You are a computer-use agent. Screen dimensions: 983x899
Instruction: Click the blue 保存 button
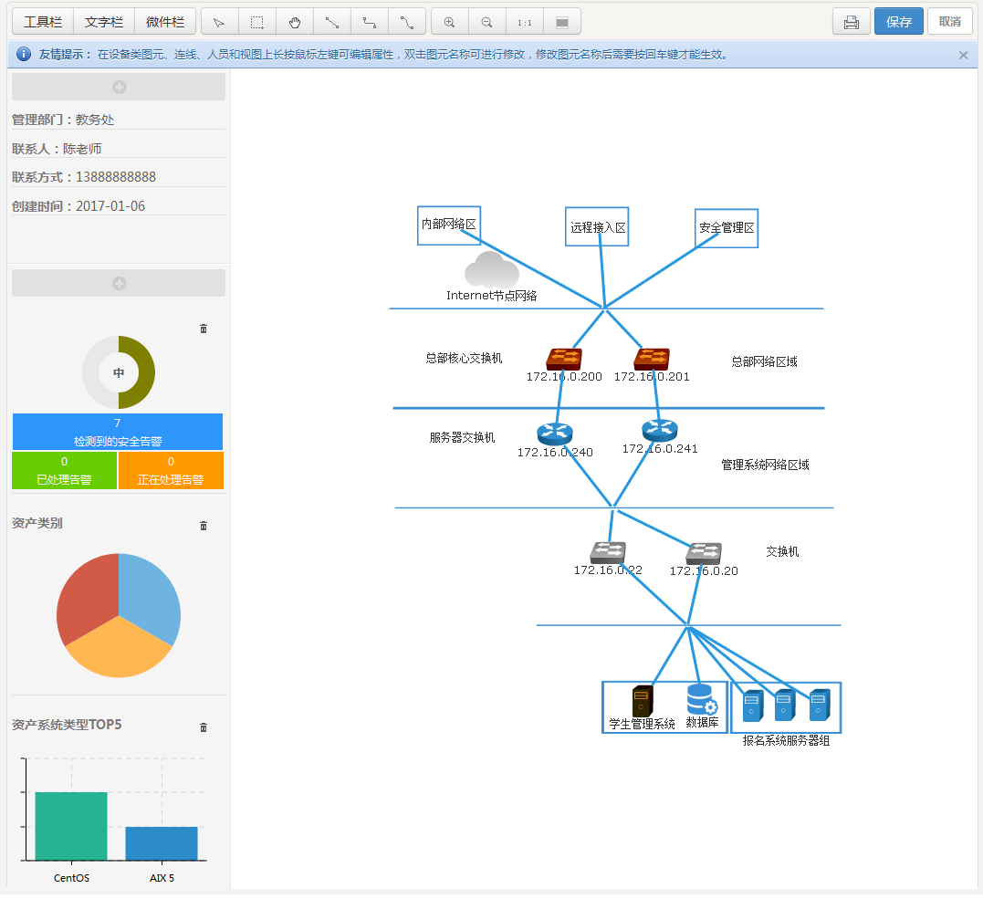coord(898,22)
